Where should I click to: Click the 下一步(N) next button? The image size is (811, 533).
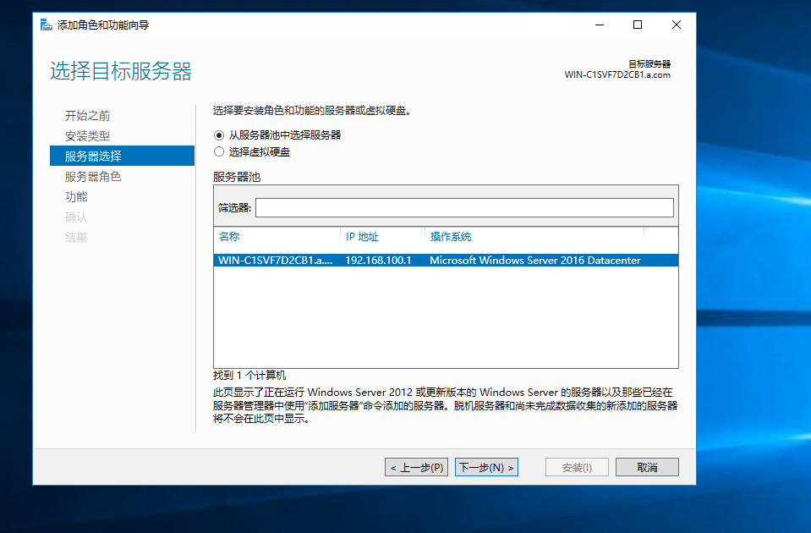click(x=486, y=467)
